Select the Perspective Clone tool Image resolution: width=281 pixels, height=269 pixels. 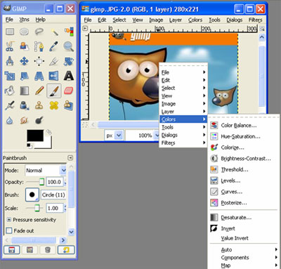coord(69,105)
